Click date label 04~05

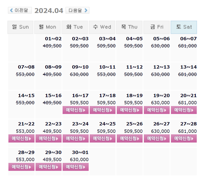134,39
